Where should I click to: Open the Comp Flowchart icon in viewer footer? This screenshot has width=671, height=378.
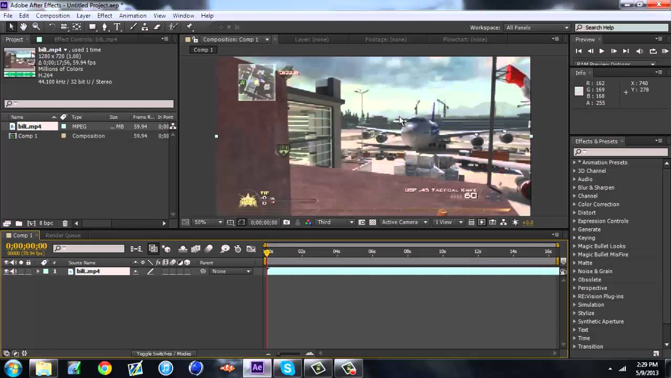pos(504,222)
